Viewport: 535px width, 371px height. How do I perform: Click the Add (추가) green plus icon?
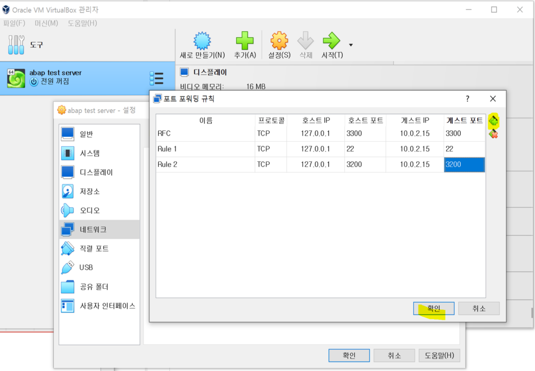[x=245, y=41]
